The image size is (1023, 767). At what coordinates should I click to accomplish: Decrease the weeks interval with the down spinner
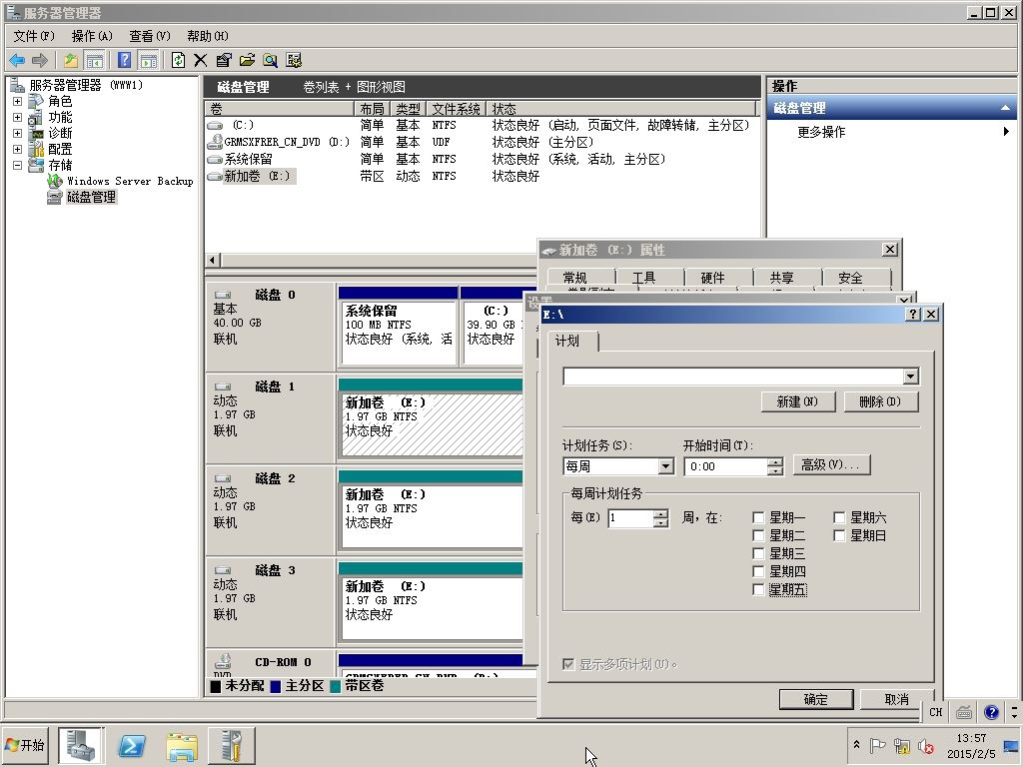(x=661, y=522)
